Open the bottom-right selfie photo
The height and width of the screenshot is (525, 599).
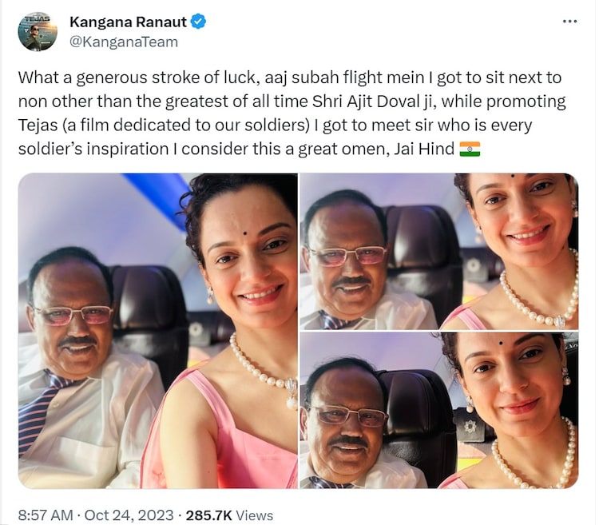439,411
